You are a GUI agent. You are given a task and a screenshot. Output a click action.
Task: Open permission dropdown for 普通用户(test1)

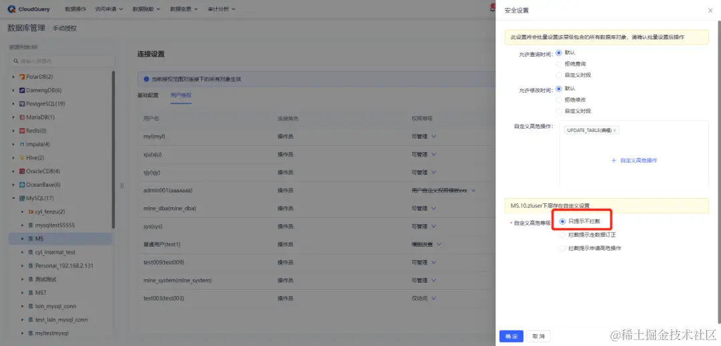click(x=439, y=244)
